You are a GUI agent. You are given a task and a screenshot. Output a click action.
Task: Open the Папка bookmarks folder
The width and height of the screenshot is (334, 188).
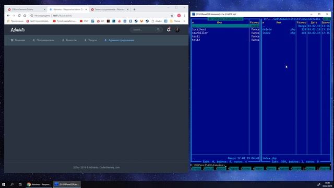(175, 21)
